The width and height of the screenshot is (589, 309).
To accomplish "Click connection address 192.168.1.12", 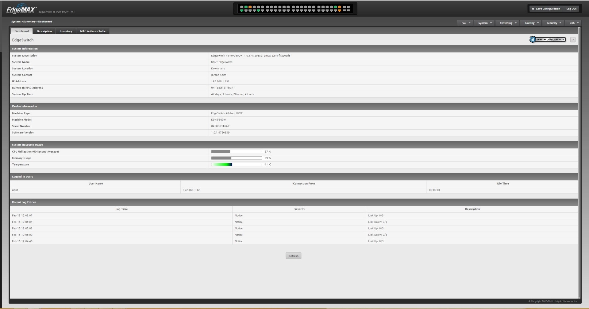I will point(191,190).
